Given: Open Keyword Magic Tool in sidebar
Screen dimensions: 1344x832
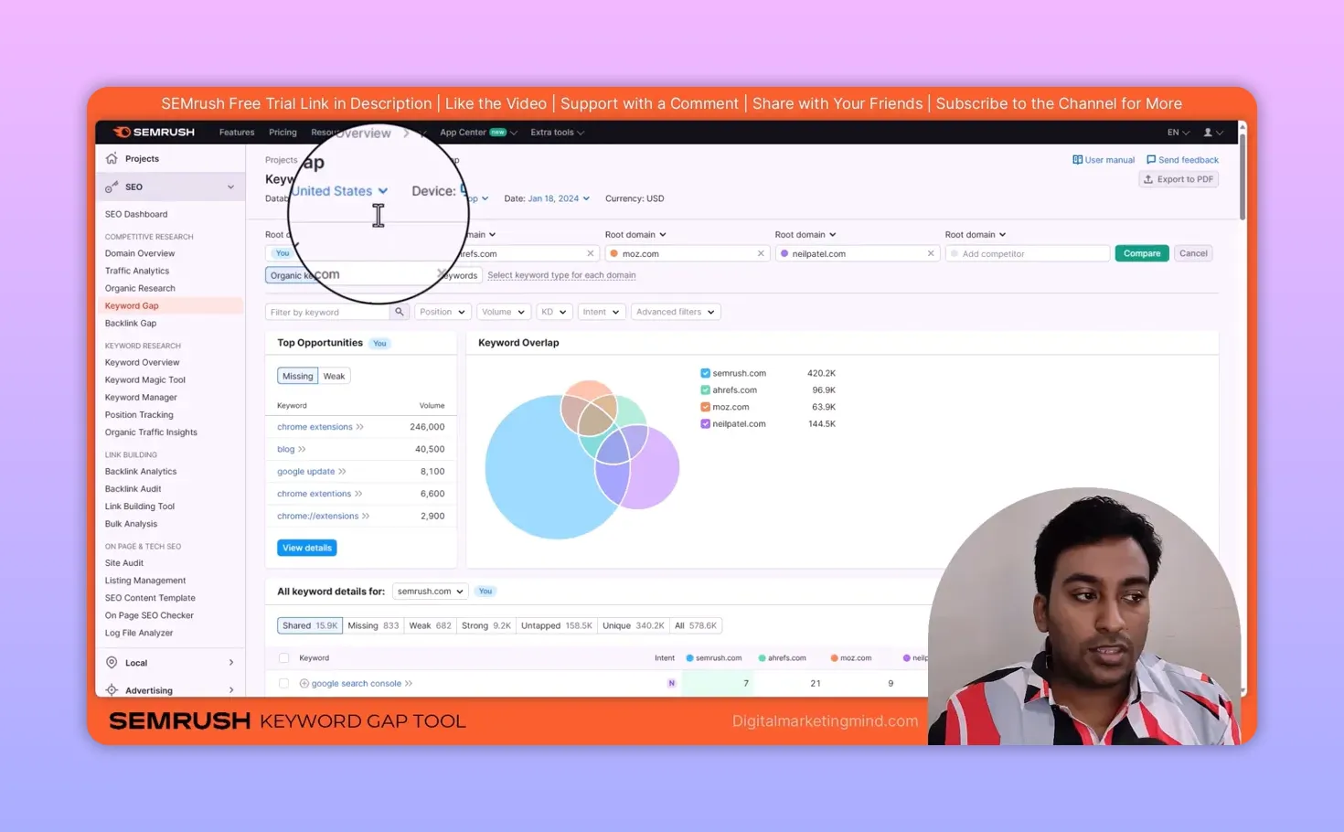Looking at the screenshot, I should (x=144, y=379).
